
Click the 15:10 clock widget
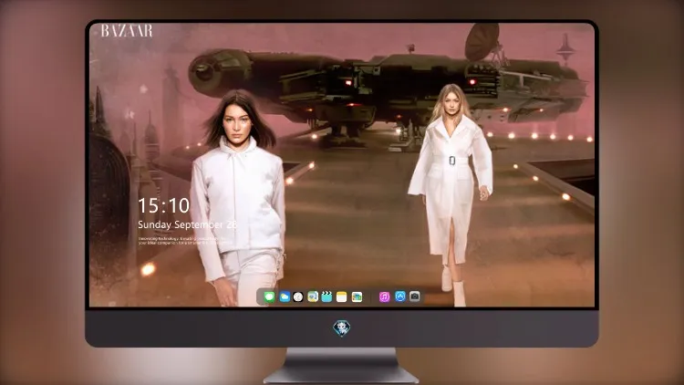click(x=164, y=205)
